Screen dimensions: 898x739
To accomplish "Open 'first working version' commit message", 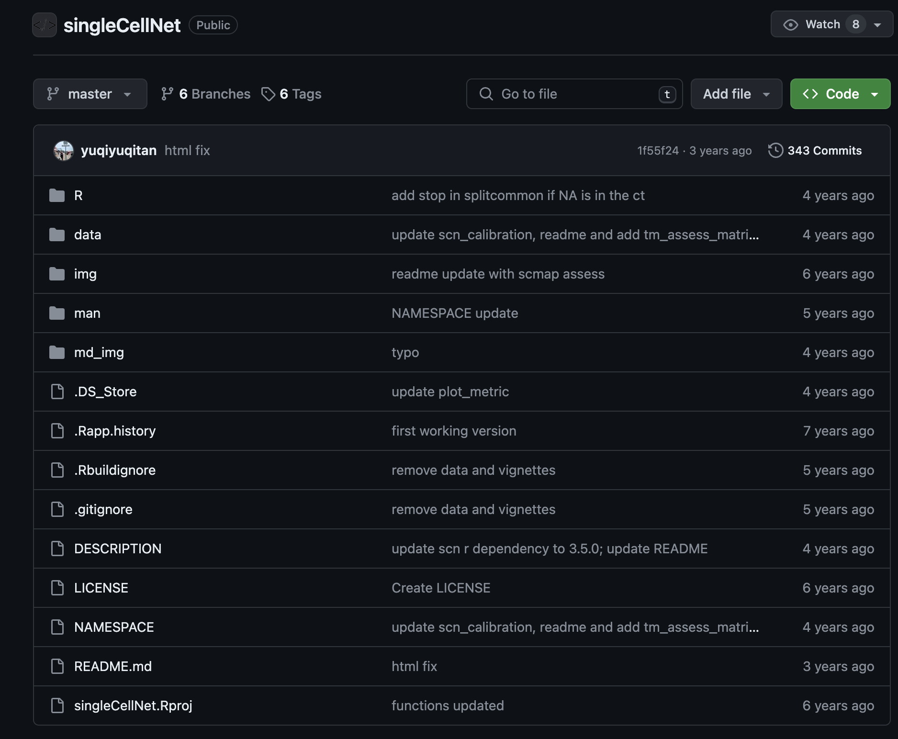I will 454,431.
